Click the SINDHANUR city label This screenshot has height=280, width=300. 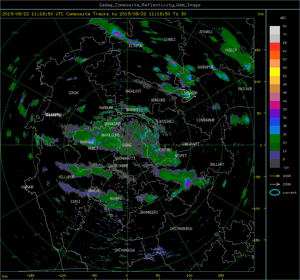pos(205,120)
